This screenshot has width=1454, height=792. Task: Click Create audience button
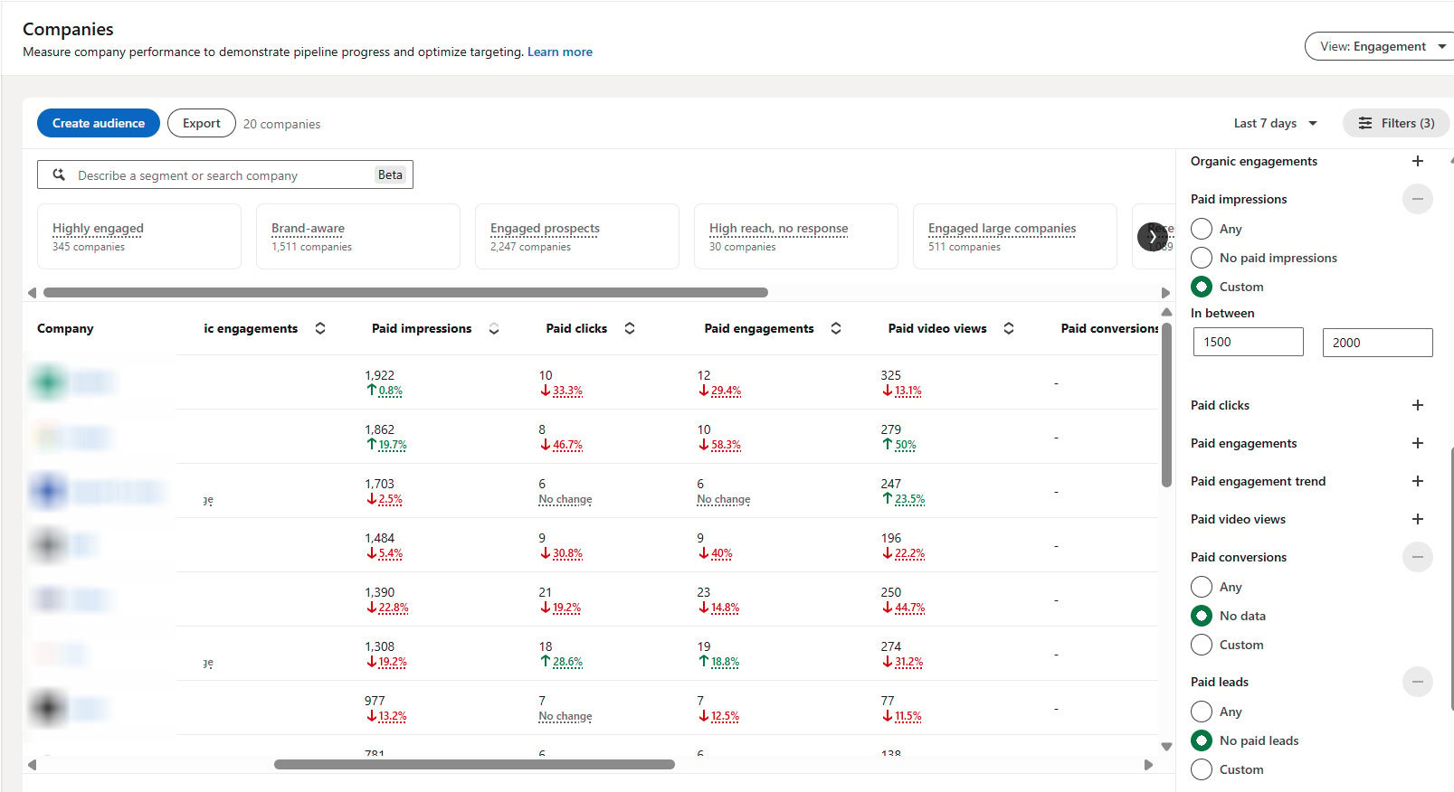[99, 123]
